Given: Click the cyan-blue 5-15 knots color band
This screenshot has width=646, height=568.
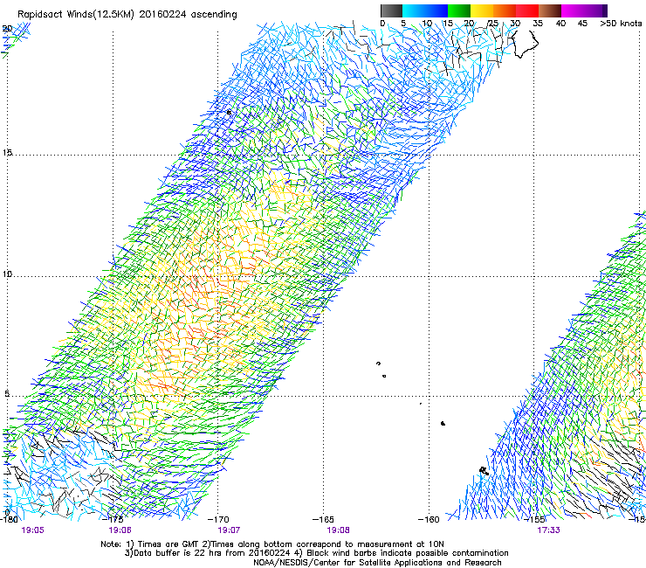Looking at the screenshot, I should [x=425, y=10].
